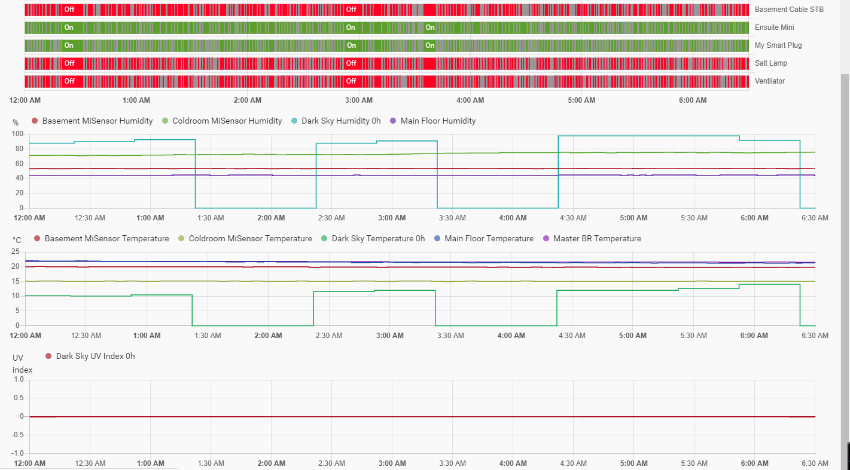
Task: Toggle Dark Sky Humidity 0h legend item
Action: (341, 121)
